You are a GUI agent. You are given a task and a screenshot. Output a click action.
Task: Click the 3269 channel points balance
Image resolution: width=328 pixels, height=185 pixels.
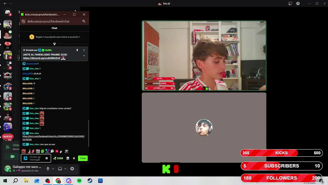coord(58,158)
